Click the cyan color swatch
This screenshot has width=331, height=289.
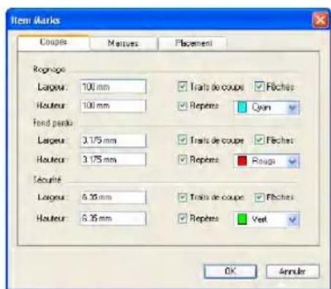[242, 108]
